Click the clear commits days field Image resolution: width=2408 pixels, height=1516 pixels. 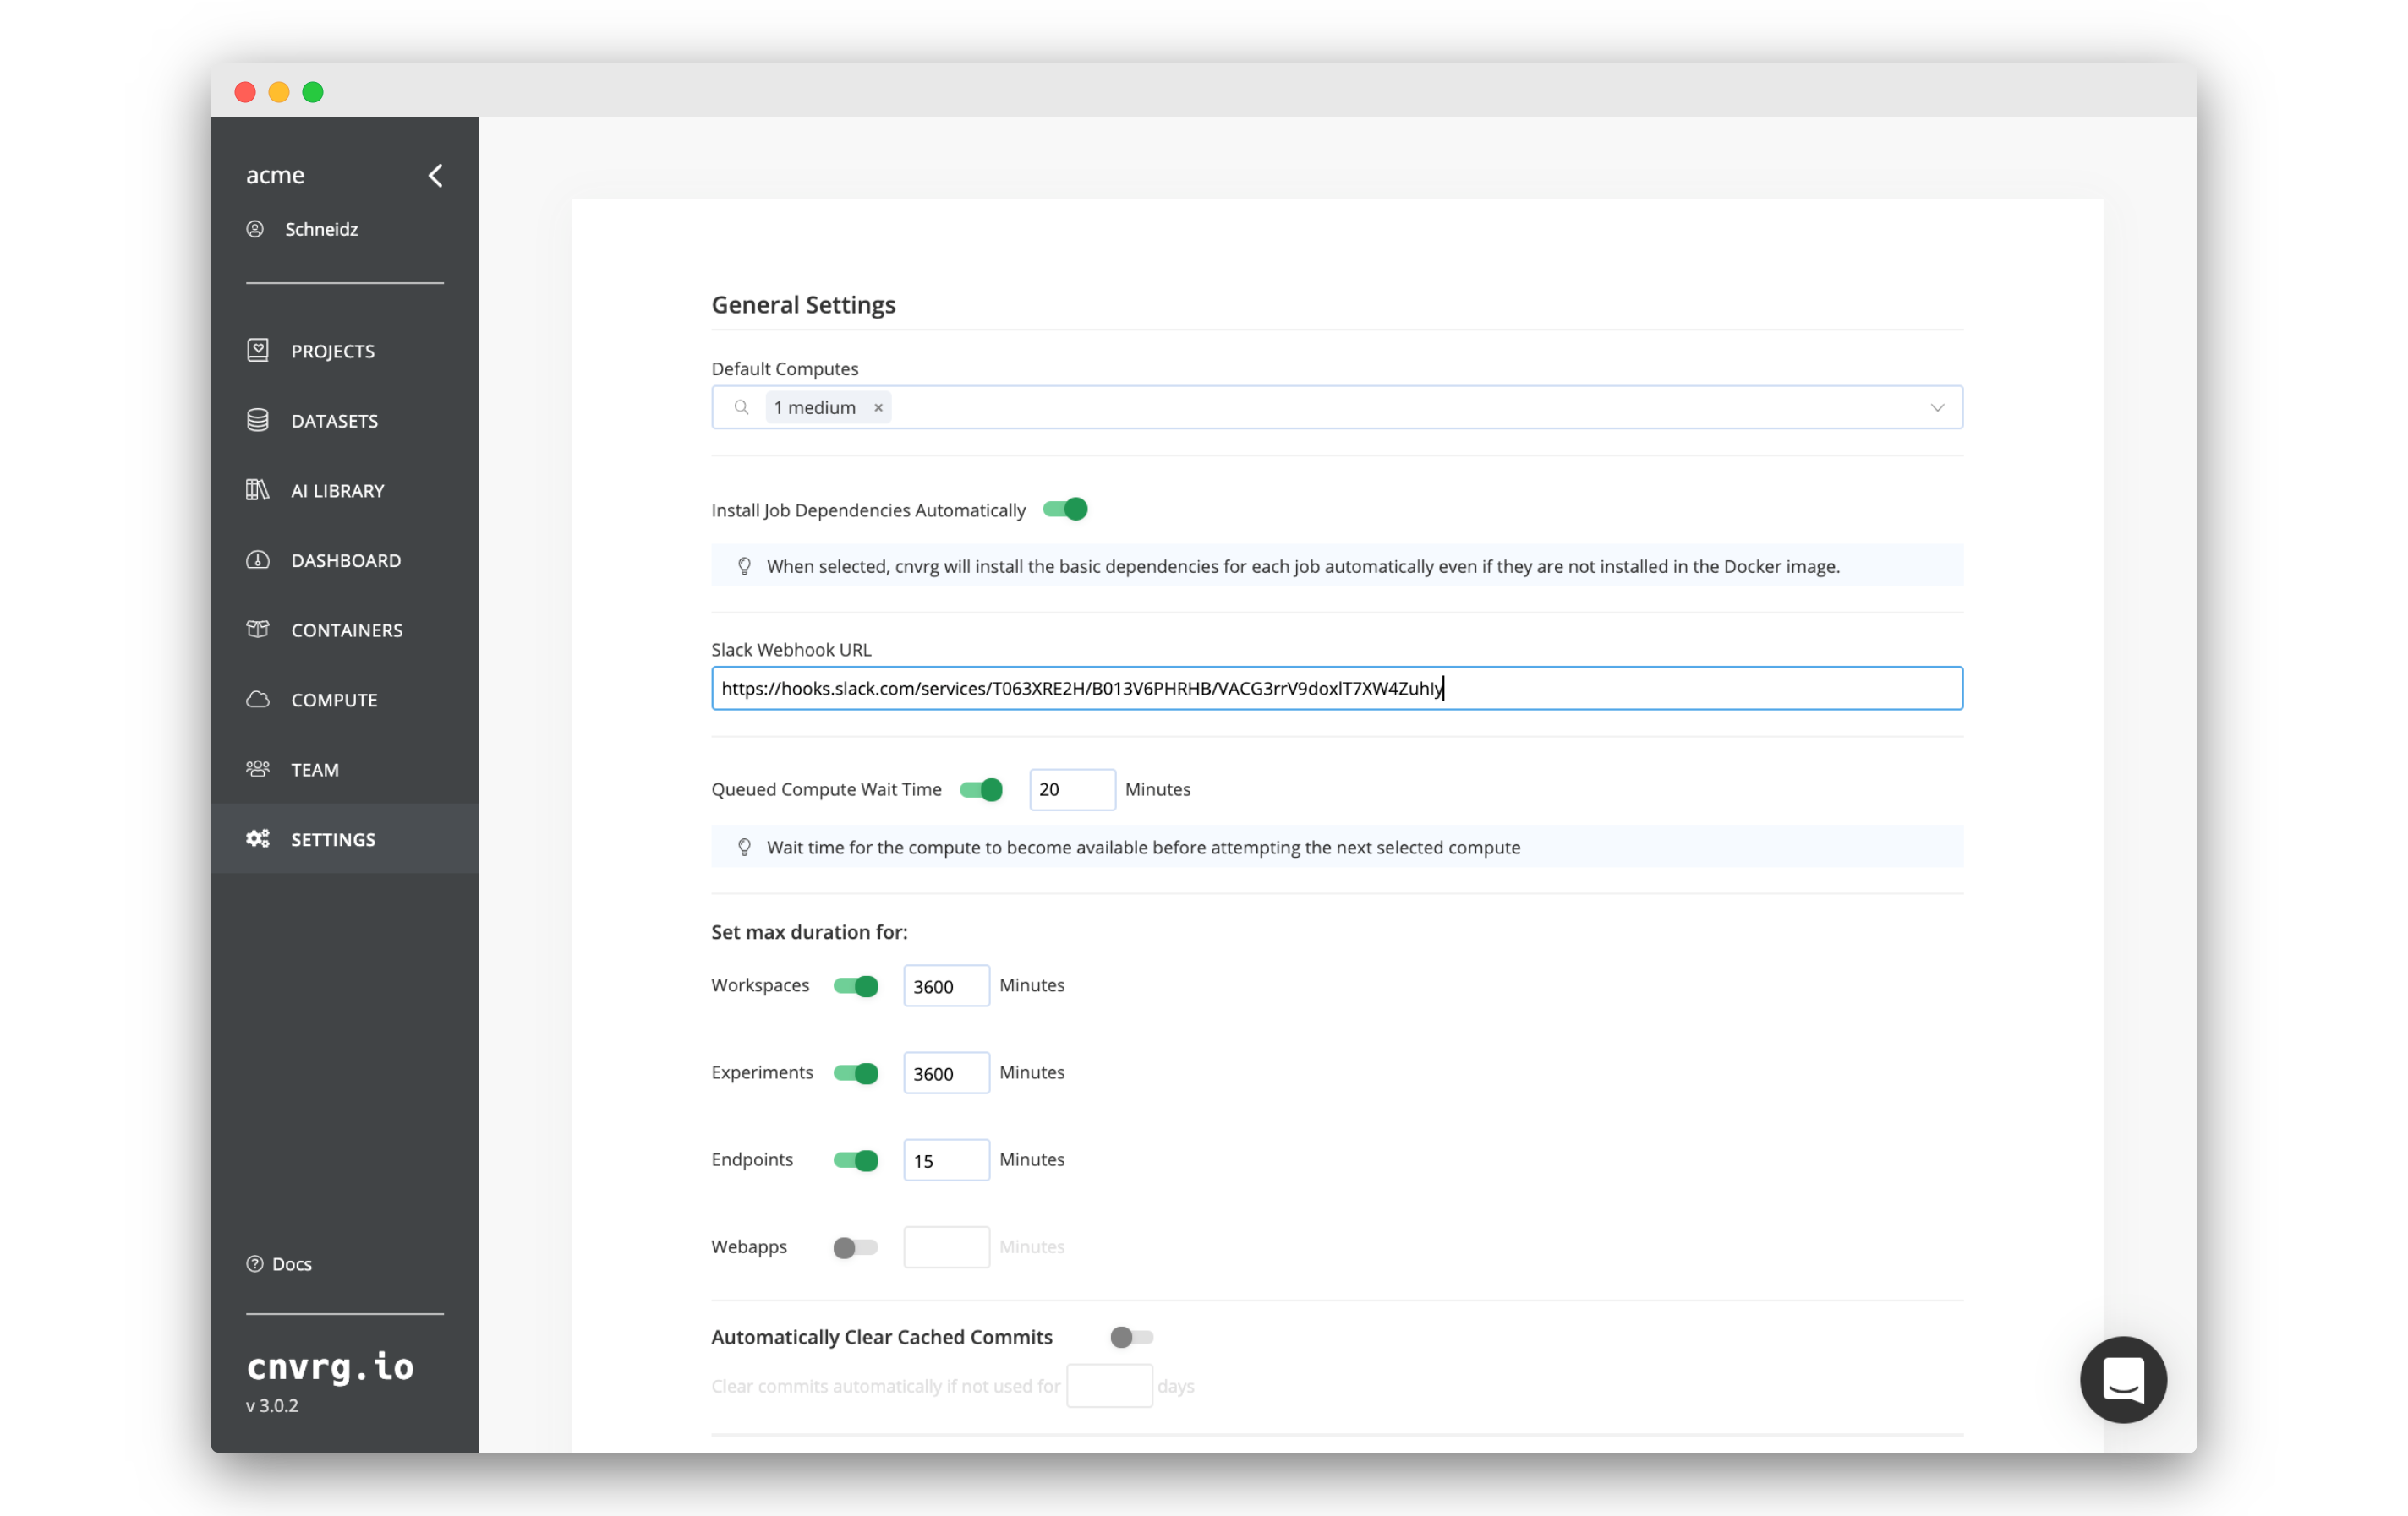pos(1109,1386)
